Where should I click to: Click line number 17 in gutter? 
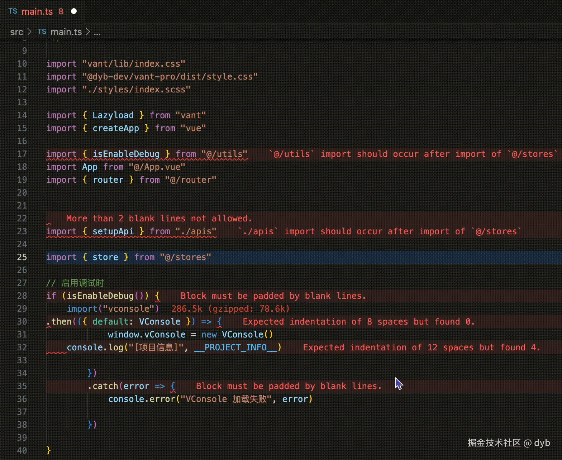(22, 154)
